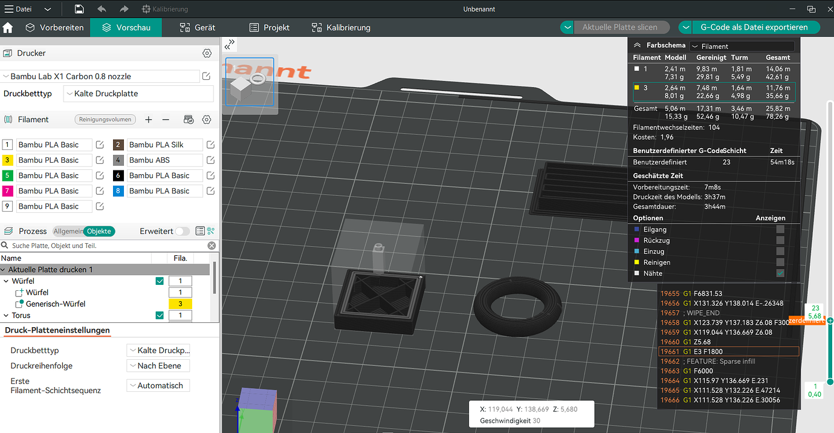Toggle the Erweitert advanced mode switch

pyautogui.click(x=182, y=231)
